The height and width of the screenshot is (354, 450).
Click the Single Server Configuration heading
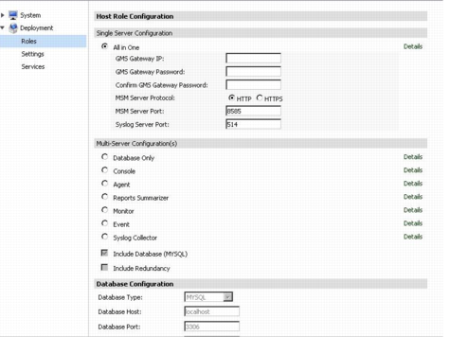pos(135,33)
